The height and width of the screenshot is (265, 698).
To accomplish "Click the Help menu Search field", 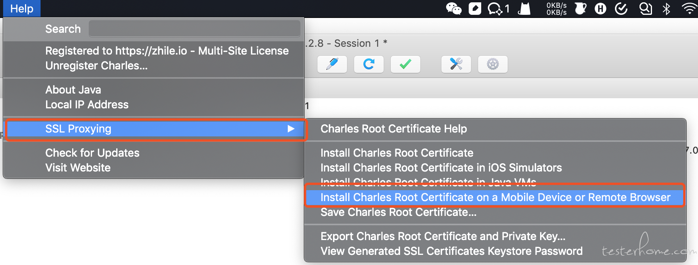I will [194, 29].
